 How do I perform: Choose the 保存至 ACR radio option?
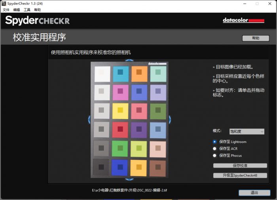215,149
